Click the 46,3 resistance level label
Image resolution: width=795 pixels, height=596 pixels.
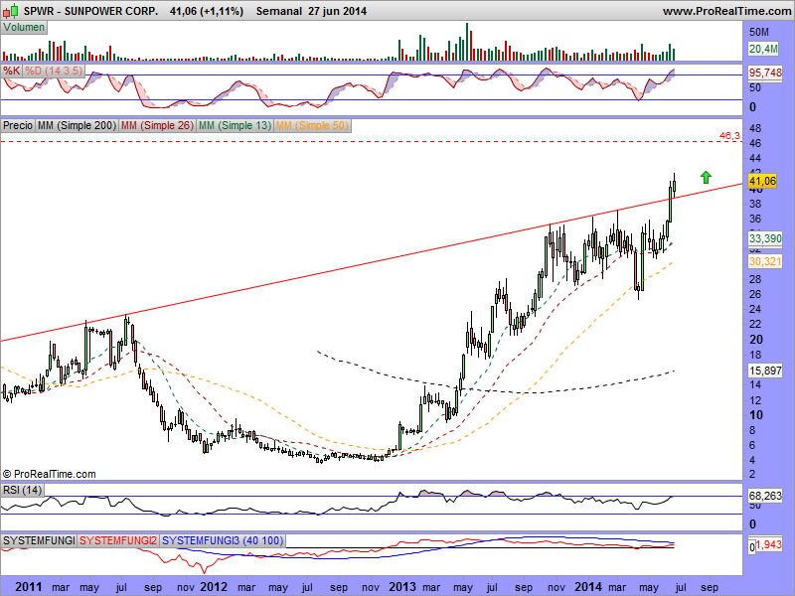point(729,136)
